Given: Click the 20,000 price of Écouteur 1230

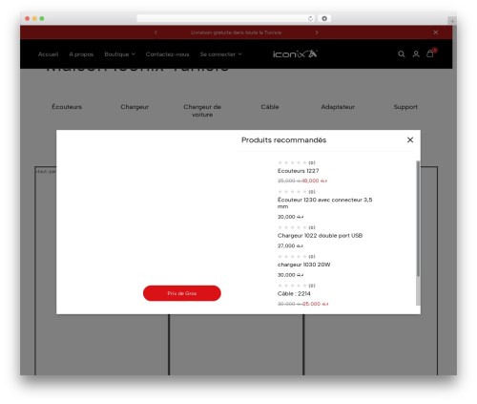Looking at the screenshot, I should point(291,217).
